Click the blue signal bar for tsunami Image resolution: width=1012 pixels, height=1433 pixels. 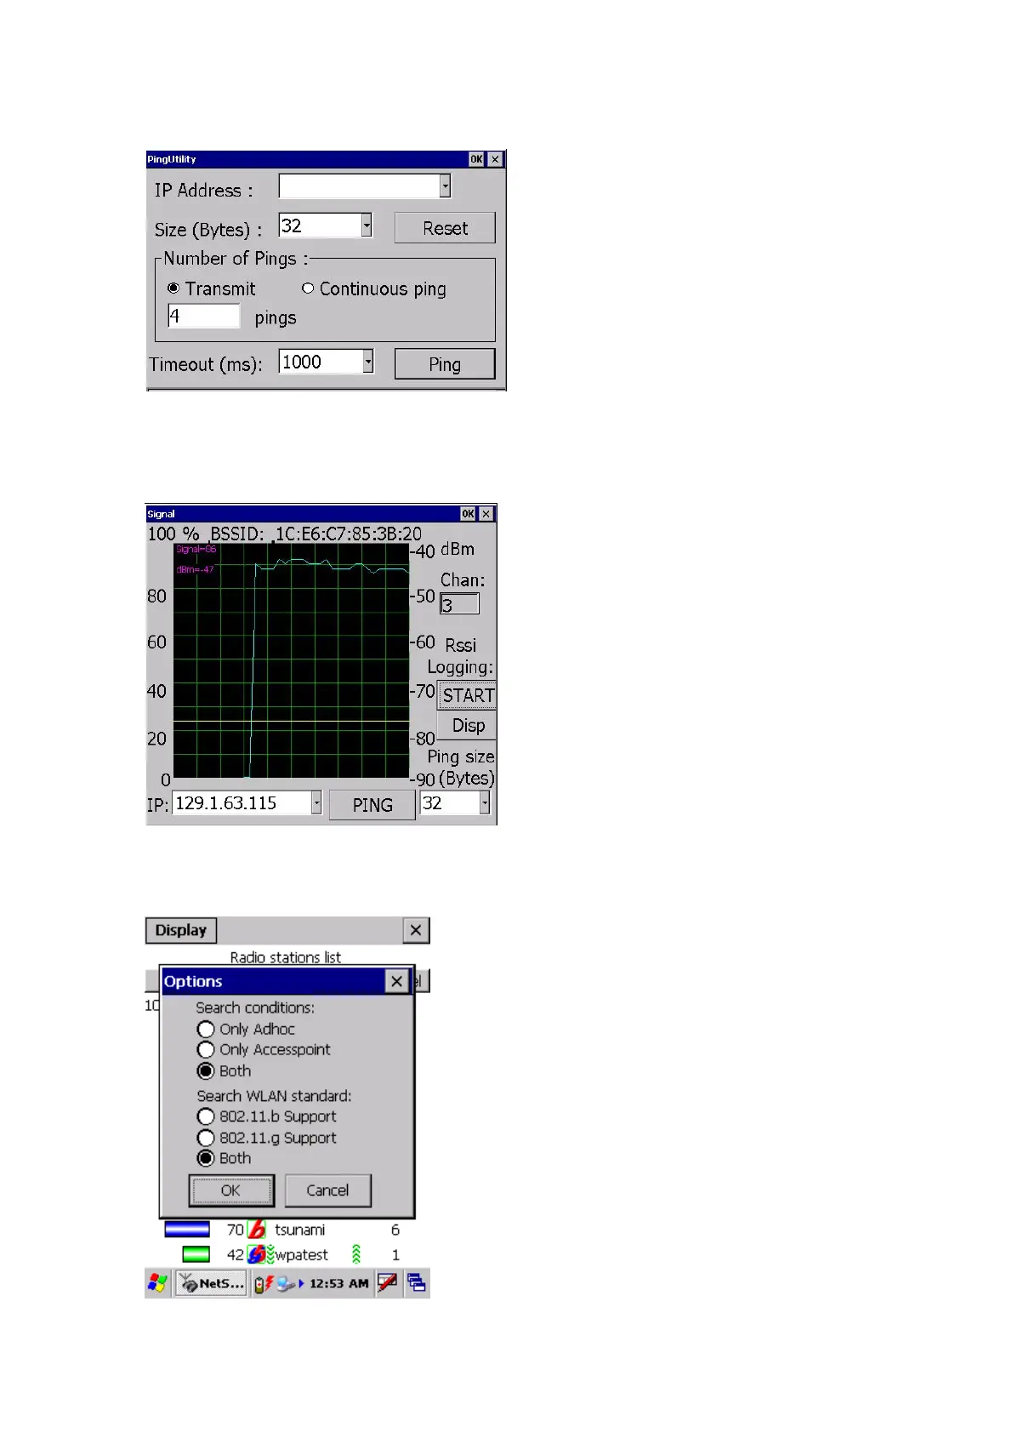(x=187, y=1230)
